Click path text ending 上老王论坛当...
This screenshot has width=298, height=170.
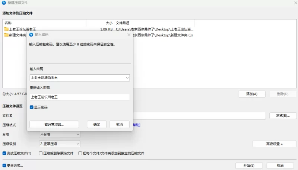coord(155,29)
